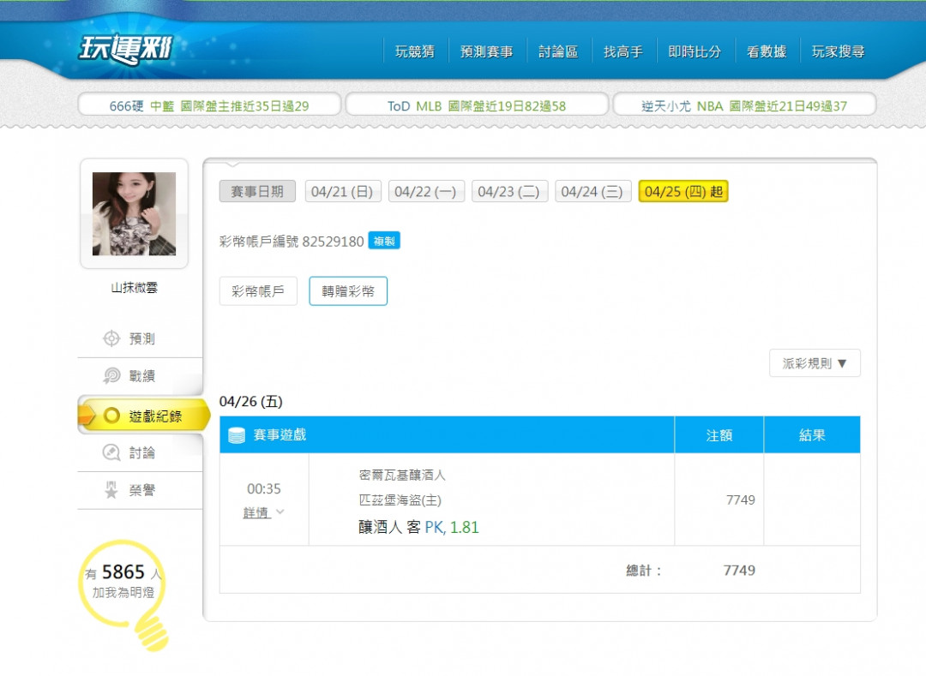Expand the 派彩規則 dropdown
Image resolution: width=926 pixels, height=676 pixels.
pos(815,363)
